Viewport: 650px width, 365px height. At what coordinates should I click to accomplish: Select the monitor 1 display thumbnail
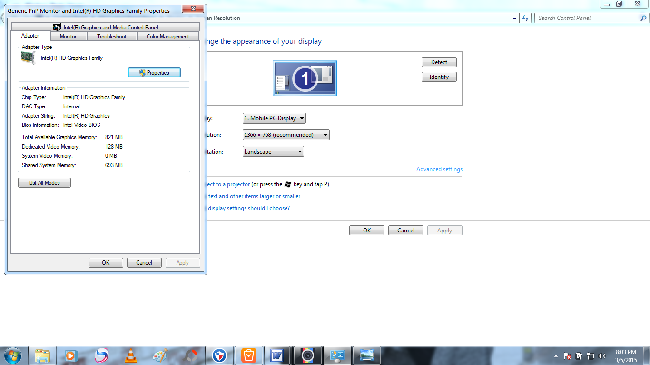click(305, 78)
